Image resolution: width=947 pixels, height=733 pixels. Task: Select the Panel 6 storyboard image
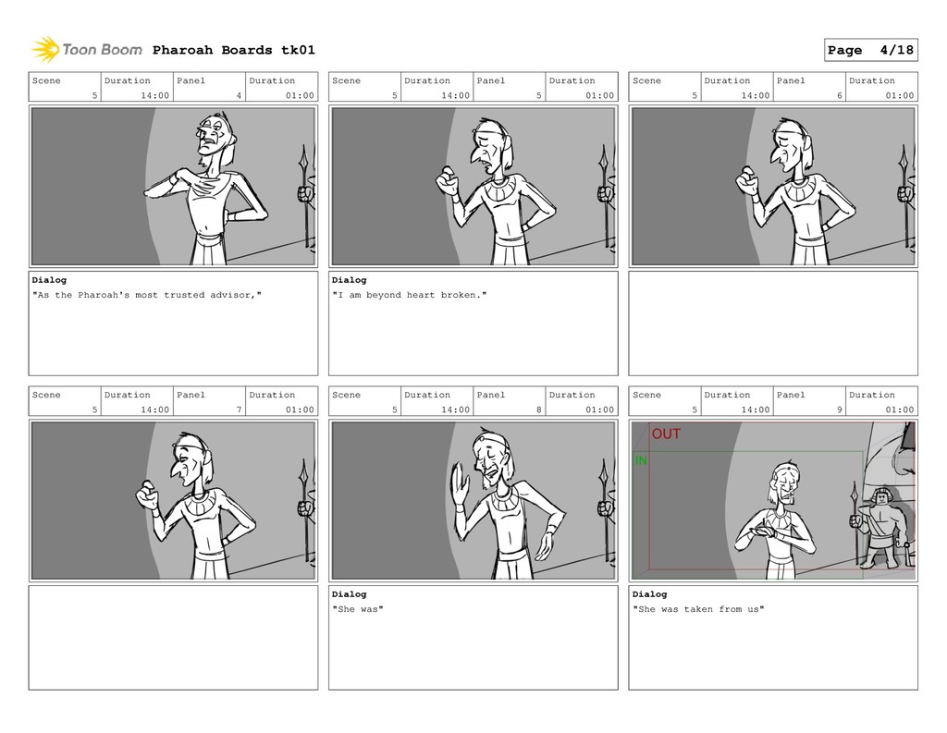pyautogui.click(x=773, y=187)
